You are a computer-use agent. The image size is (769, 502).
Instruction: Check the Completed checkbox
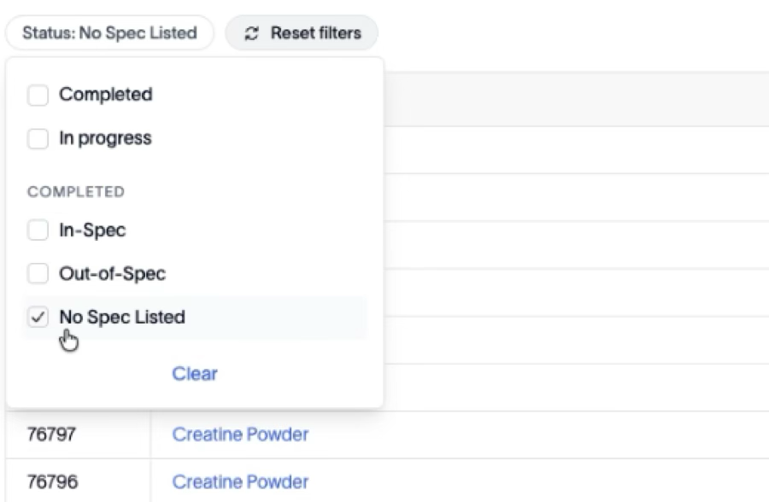click(x=38, y=95)
